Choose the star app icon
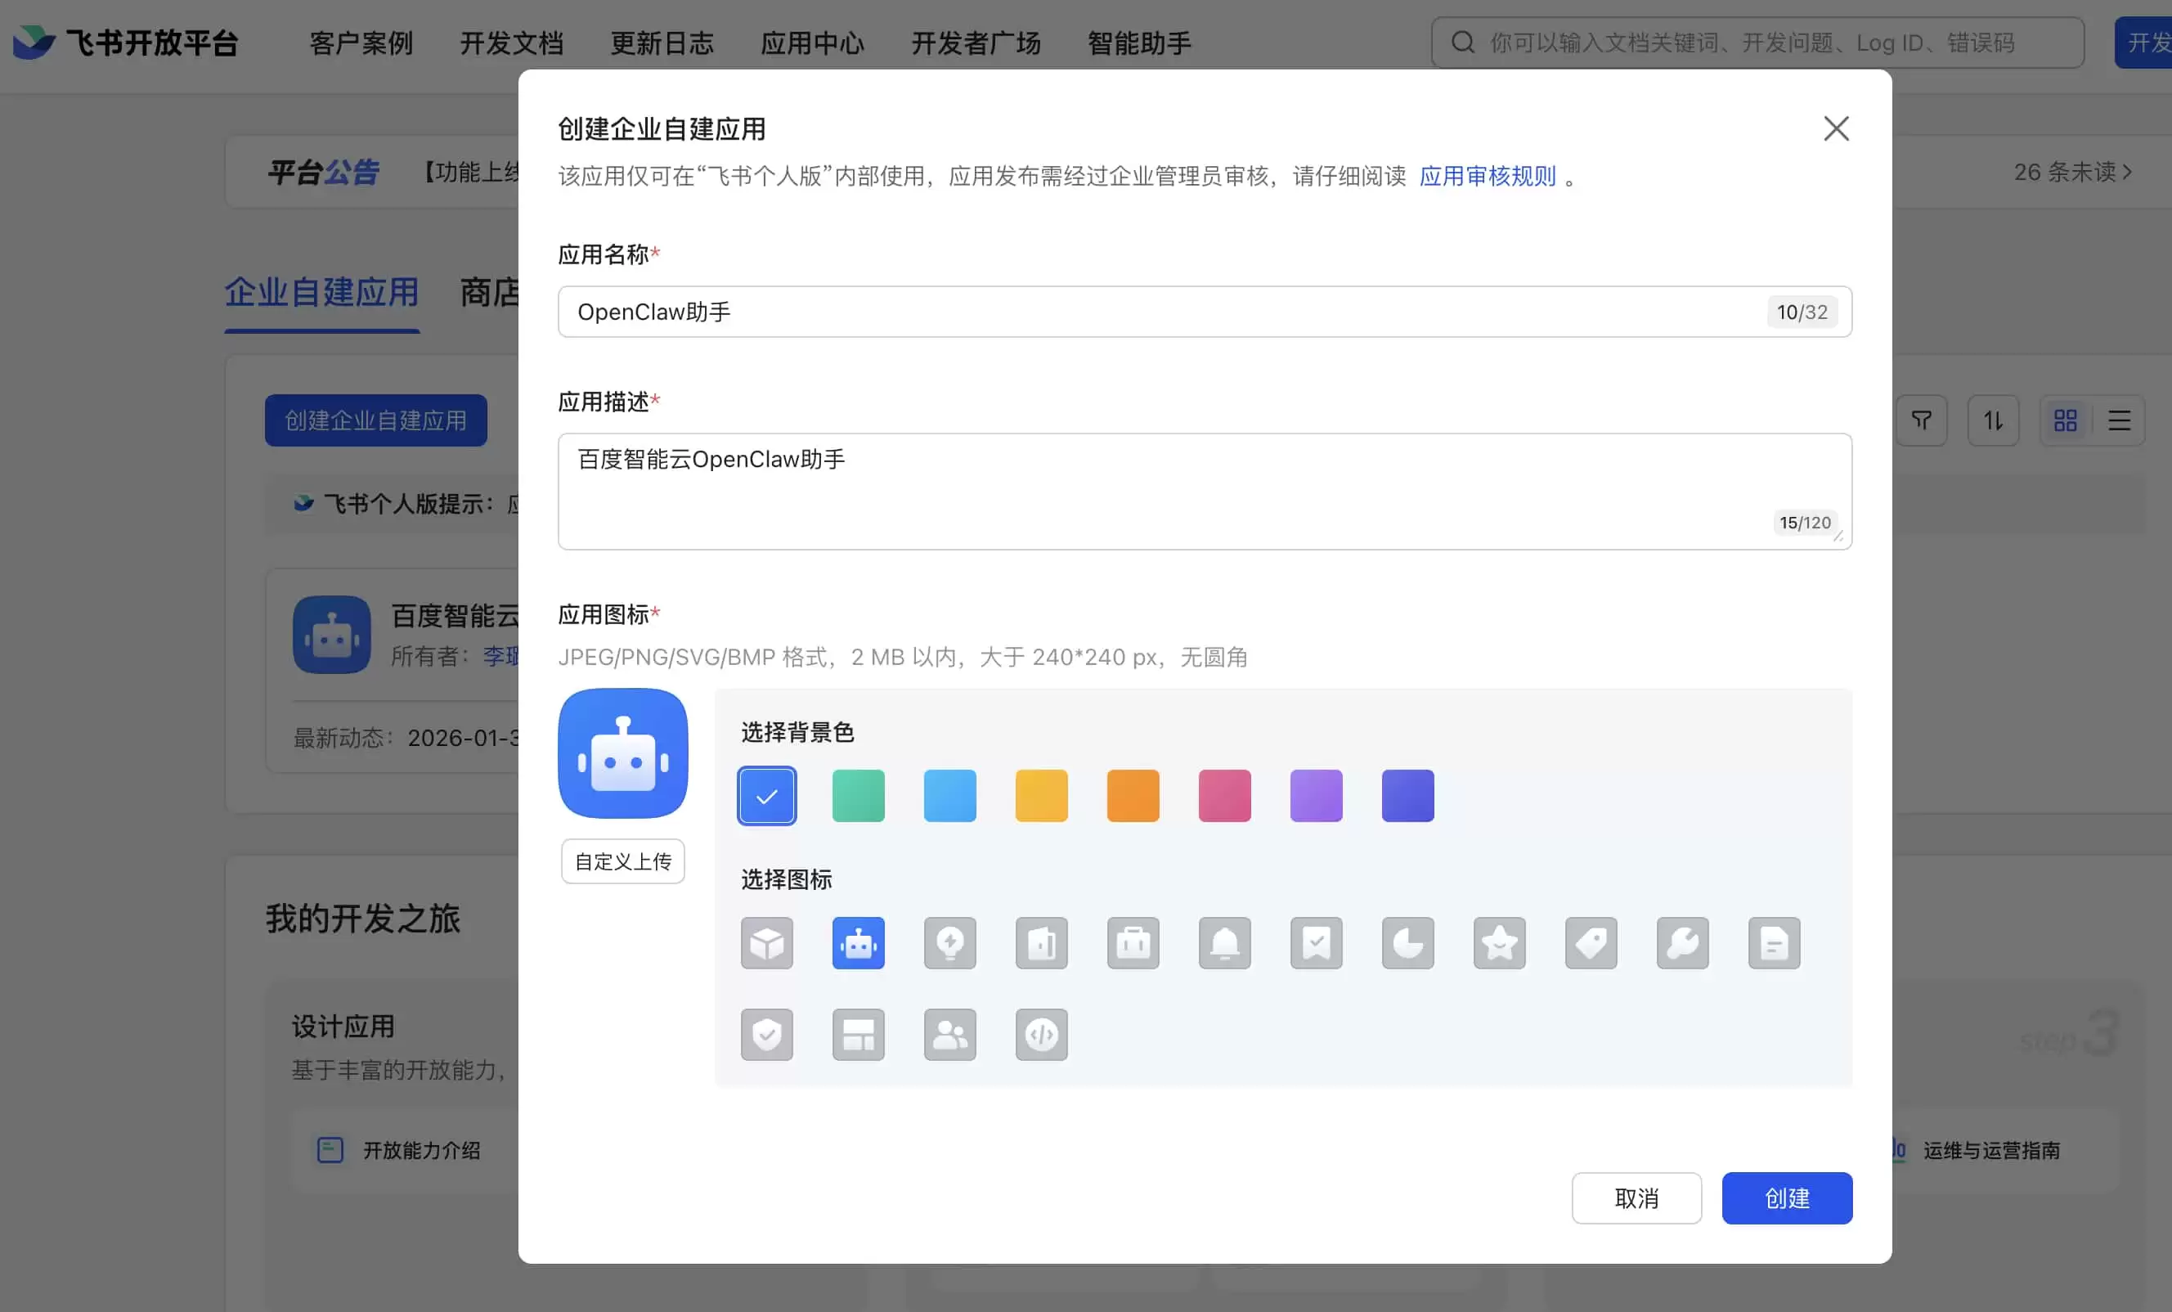2172x1312 pixels. tap(1500, 942)
